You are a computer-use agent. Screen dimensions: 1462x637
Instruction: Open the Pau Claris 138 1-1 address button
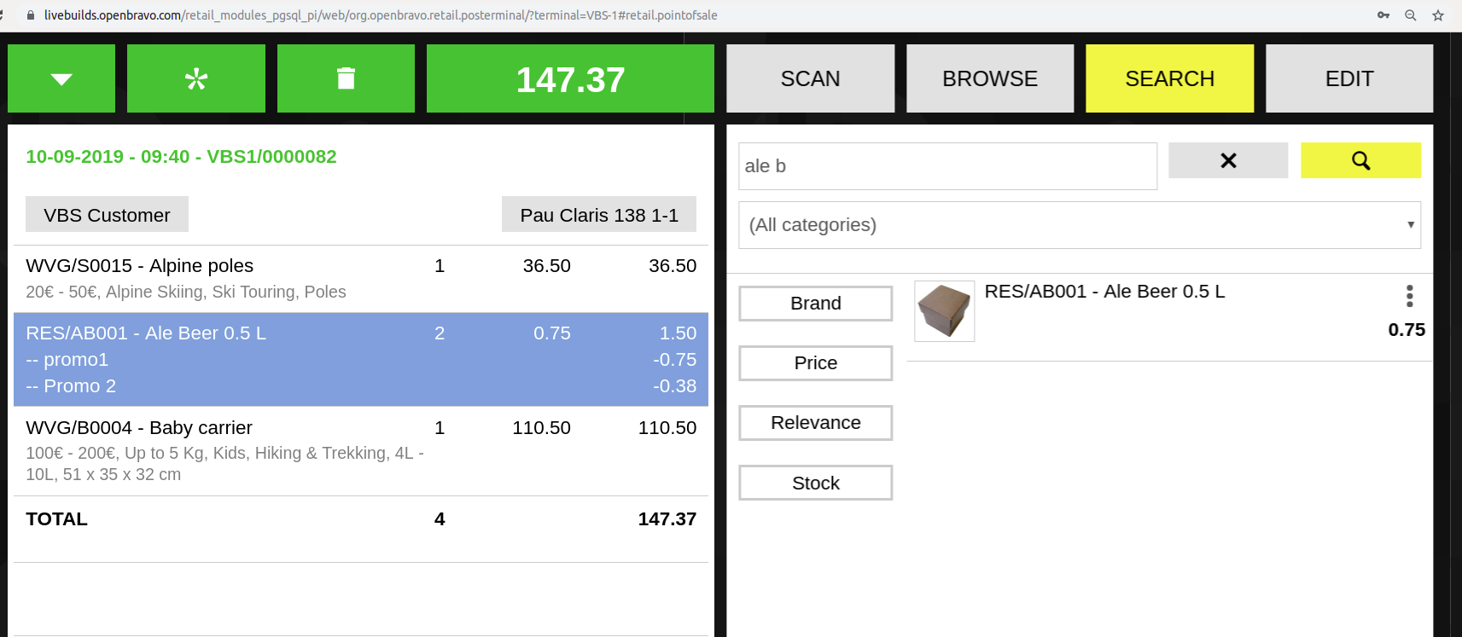click(x=599, y=215)
